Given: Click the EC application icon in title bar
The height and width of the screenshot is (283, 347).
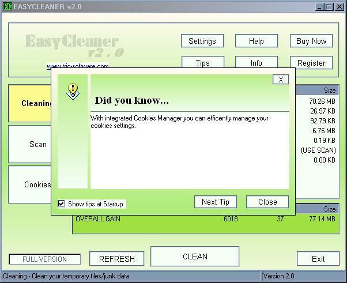Looking at the screenshot, I should [7, 6].
